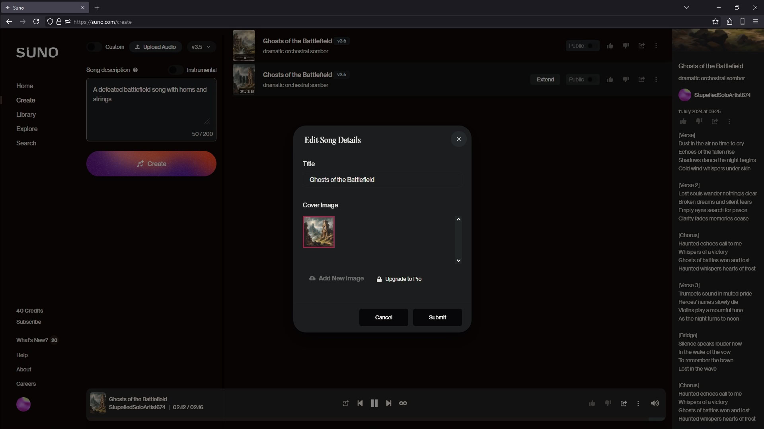Click help icon beside Song description
This screenshot has width=764, height=429.
[135, 70]
